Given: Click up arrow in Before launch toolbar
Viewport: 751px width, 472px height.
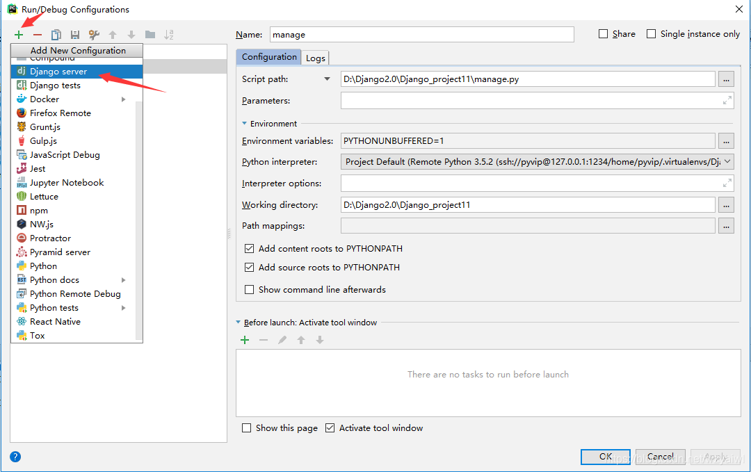Looking at the screenshot, I should (301, 340).
